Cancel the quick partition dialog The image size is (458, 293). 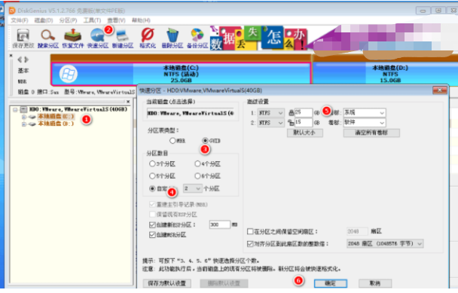[375, 283]
